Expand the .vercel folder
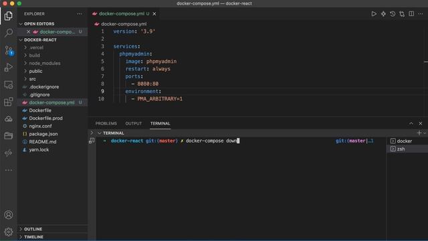 pos(36,48)
